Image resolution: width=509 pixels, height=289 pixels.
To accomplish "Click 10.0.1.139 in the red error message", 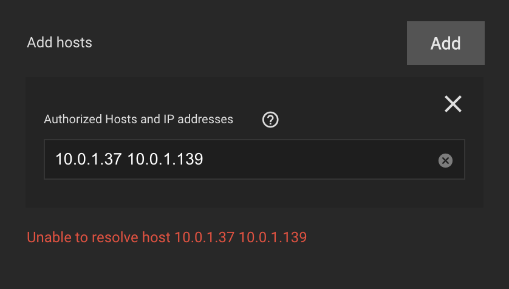I will (273, 237).
